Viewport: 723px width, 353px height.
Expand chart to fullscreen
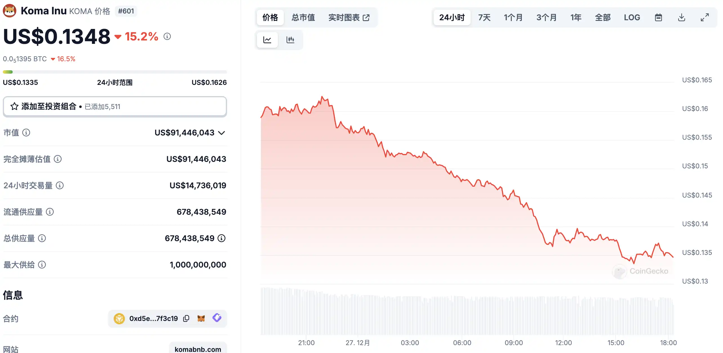(704, 18)
